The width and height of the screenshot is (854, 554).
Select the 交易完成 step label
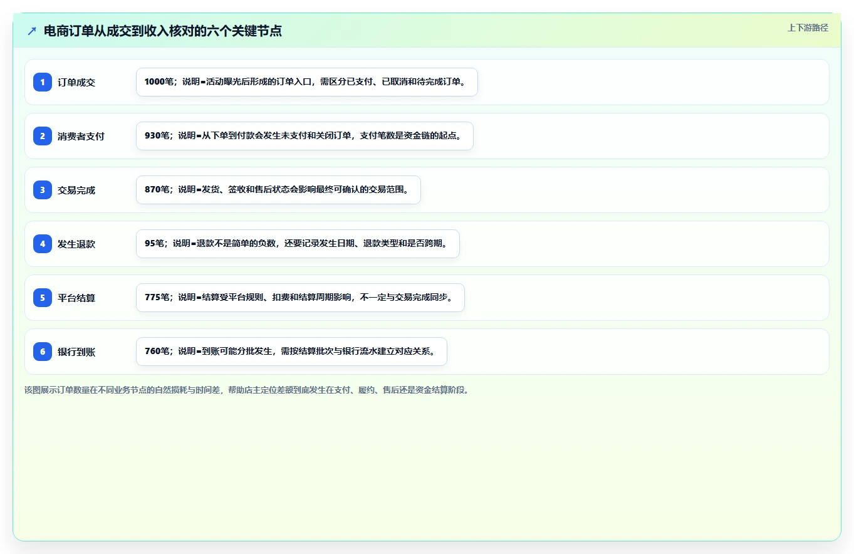point(76,190)
